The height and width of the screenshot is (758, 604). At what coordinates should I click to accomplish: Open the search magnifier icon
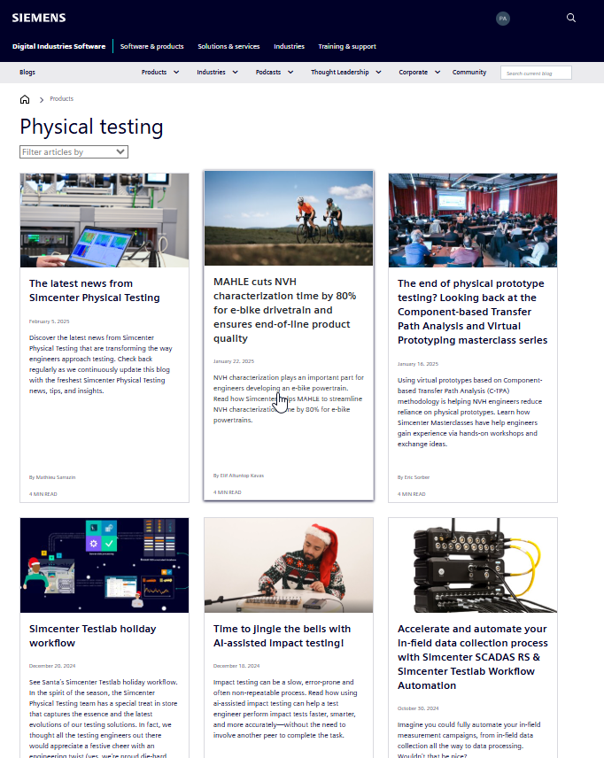(571, 18)
